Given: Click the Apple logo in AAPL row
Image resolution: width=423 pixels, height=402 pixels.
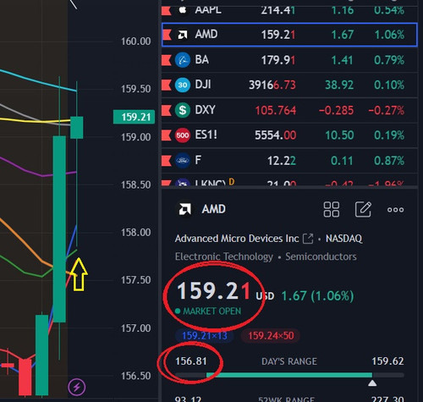Looking at the screenshot, I should click(x=183, y=10).
